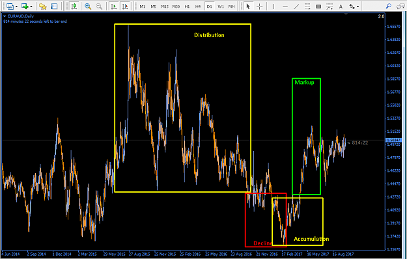
Task: Switch to M30 timeframe
Action: pos(176,7)
